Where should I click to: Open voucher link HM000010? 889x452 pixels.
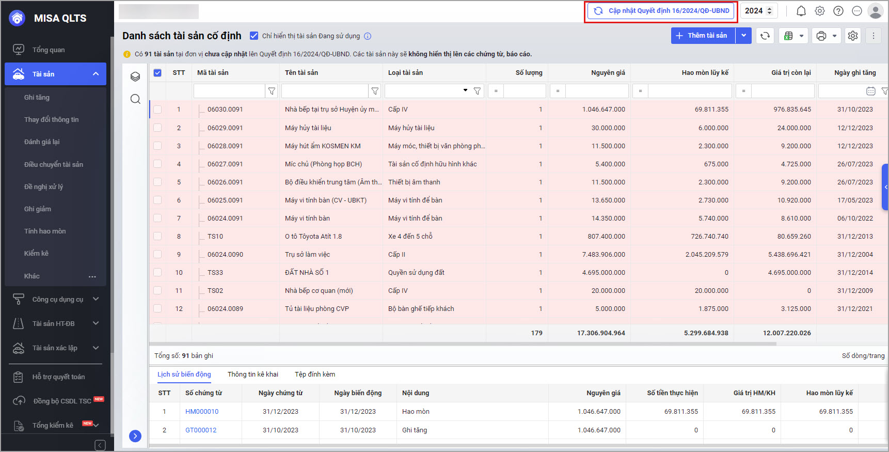click(202, 412)
